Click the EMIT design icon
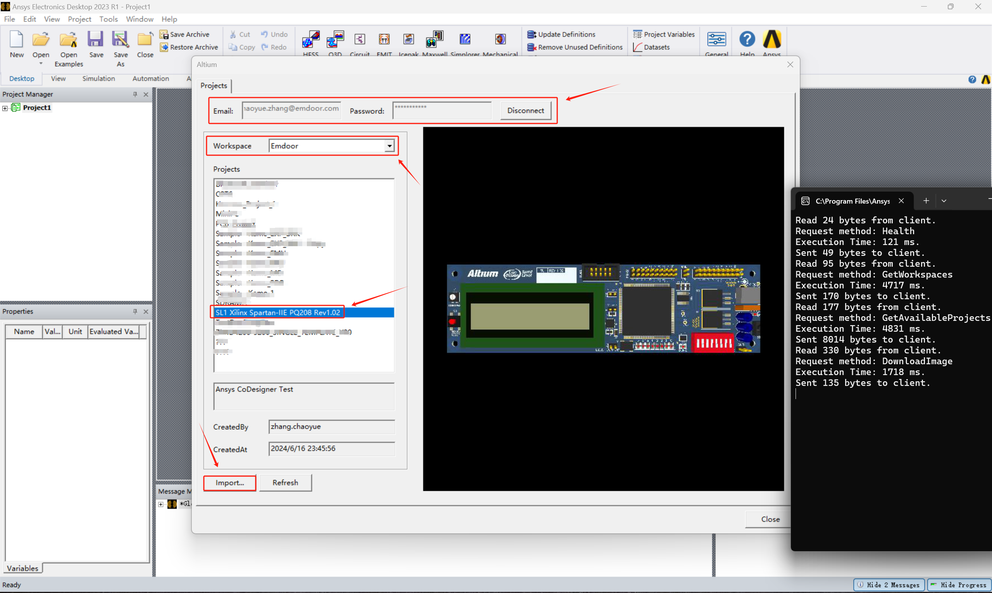 [x=384, y=40]
